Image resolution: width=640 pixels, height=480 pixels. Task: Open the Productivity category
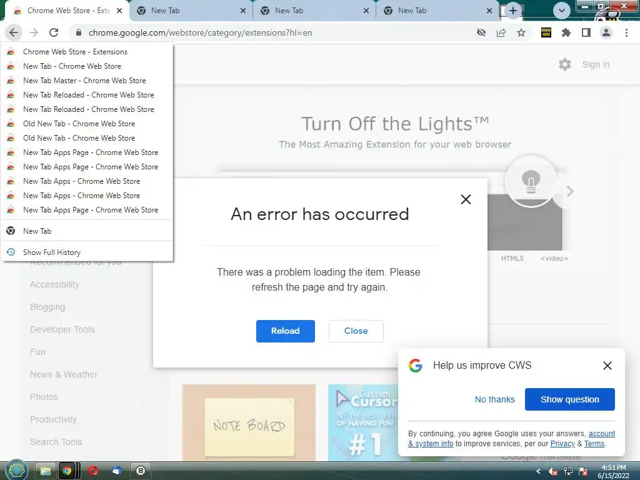click(53, 419)
